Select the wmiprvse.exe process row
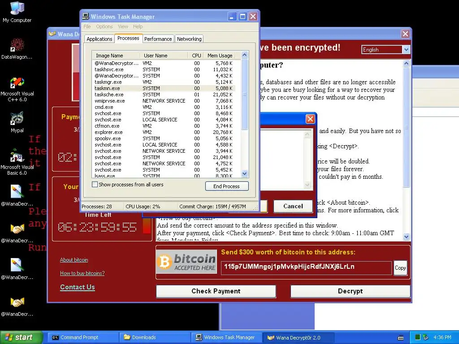 point(164,101)
